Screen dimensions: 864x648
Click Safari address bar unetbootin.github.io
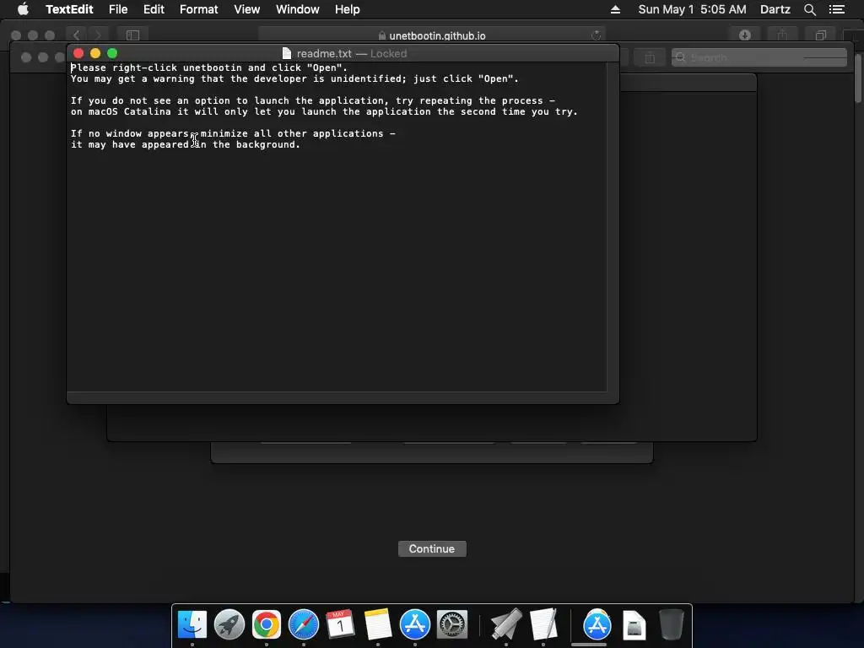(x=432, y=35)
